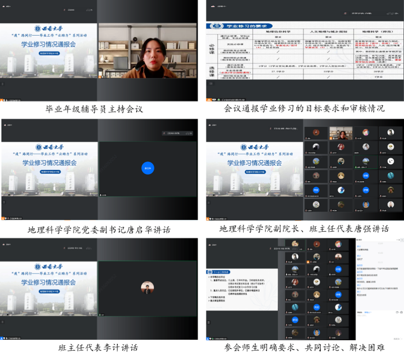The width and height of the screenshot is (404, 358).
Task: Expand the side panel handle left of top-left slide
Action: [x=2, y=84]
